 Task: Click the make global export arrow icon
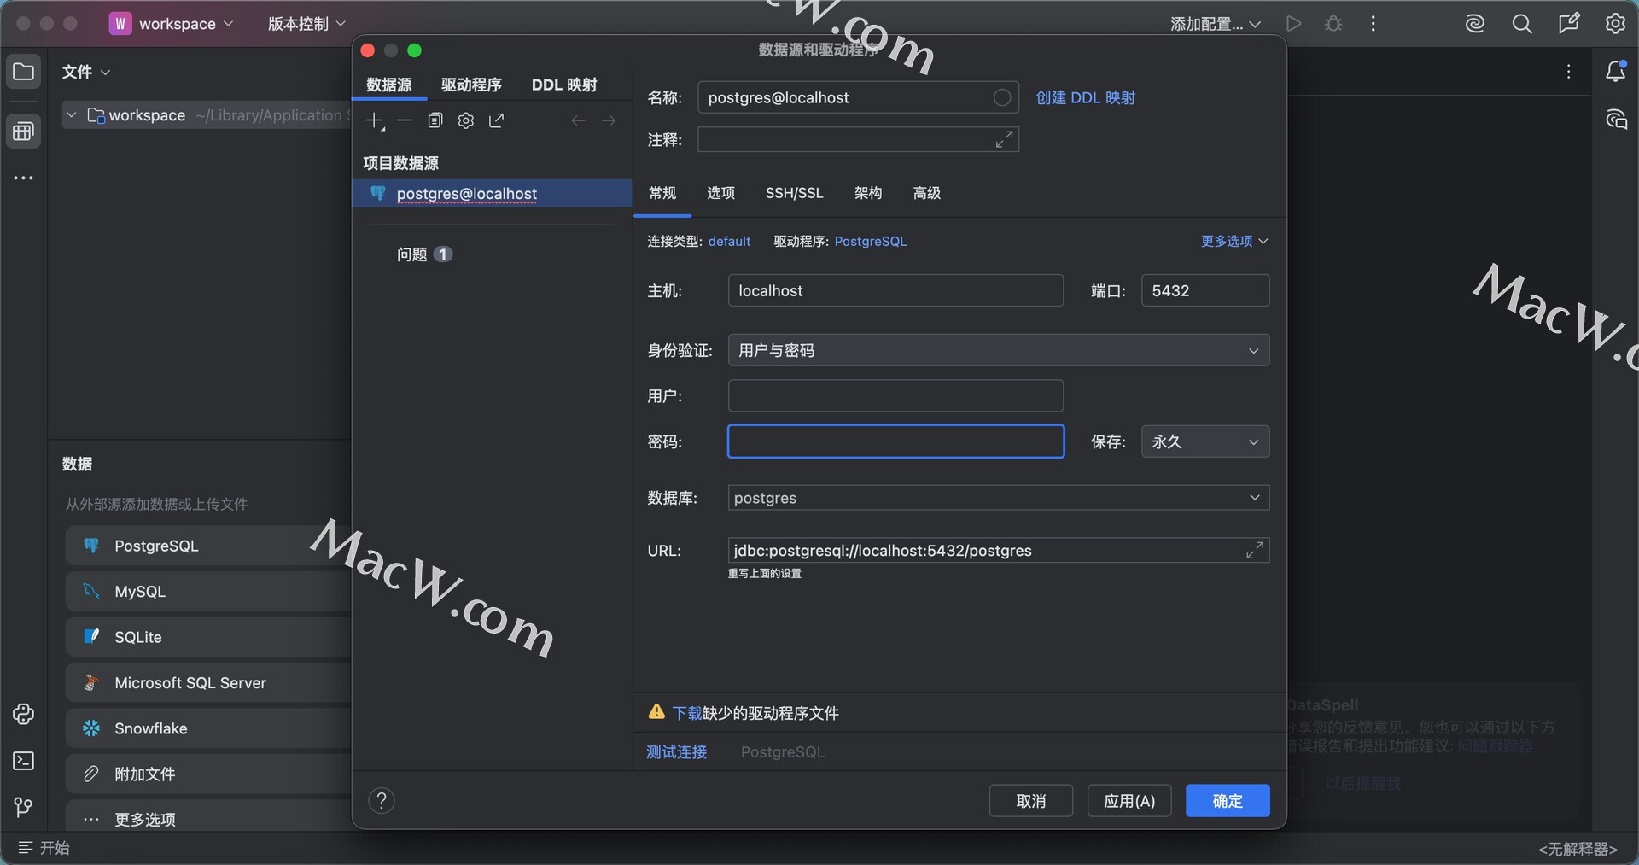tap(497, 121)
